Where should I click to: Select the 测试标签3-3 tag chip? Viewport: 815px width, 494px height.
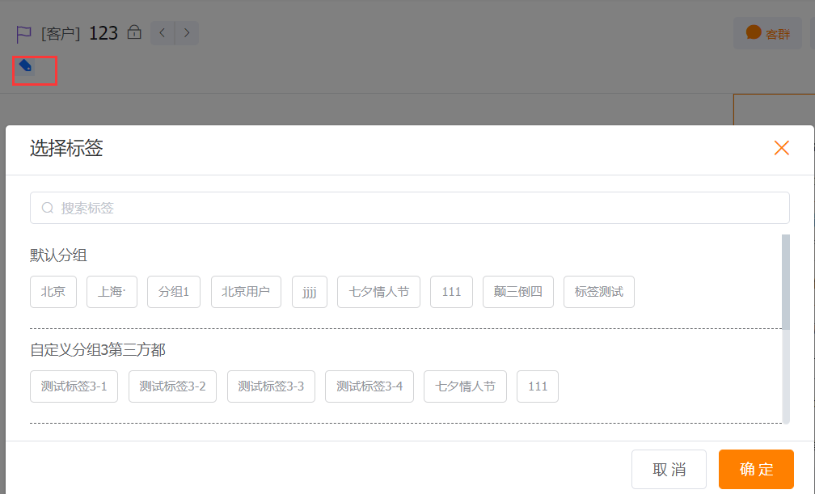point(271,386)
